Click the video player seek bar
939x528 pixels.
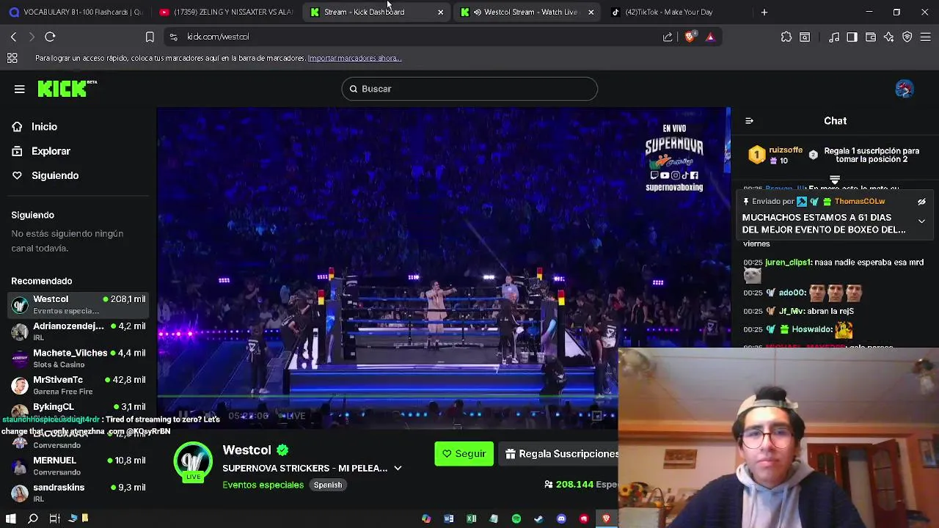(387, 397)
